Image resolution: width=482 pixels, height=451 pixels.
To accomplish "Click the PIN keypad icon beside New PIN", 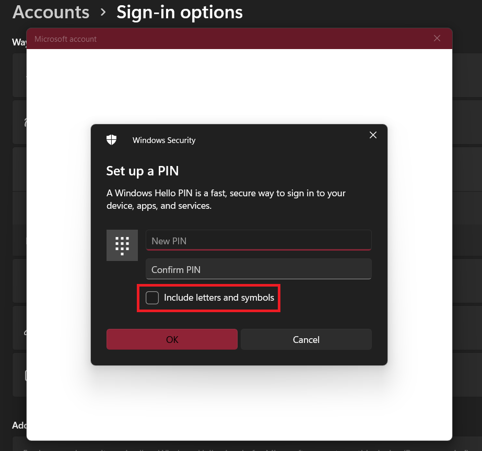I will click(x=122, y=245).
